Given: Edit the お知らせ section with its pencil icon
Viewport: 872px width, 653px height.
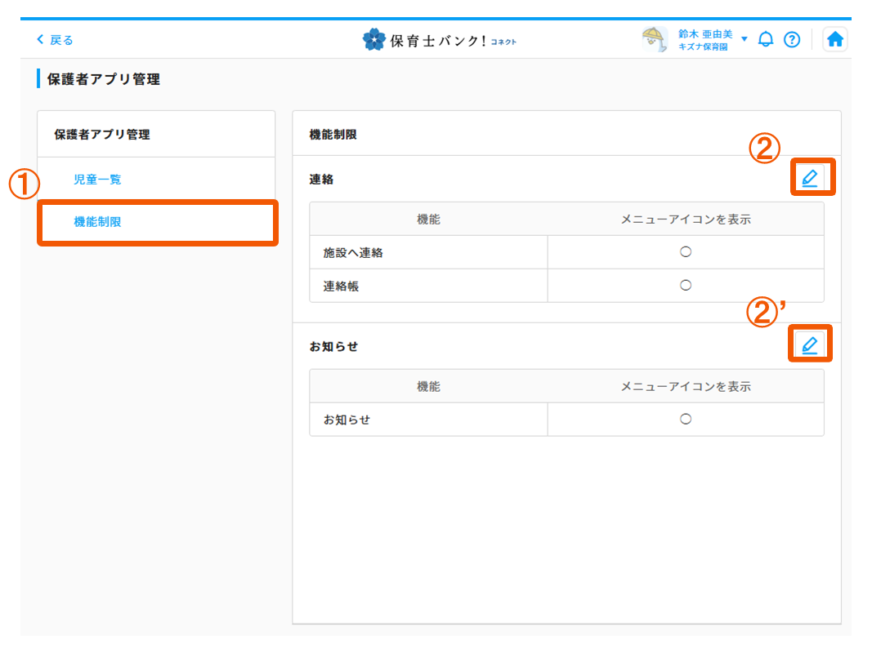Looking at the screenshot, I should point(810,344).
